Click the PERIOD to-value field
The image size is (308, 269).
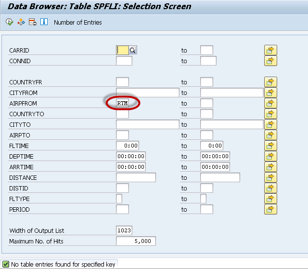click(206, 209)
